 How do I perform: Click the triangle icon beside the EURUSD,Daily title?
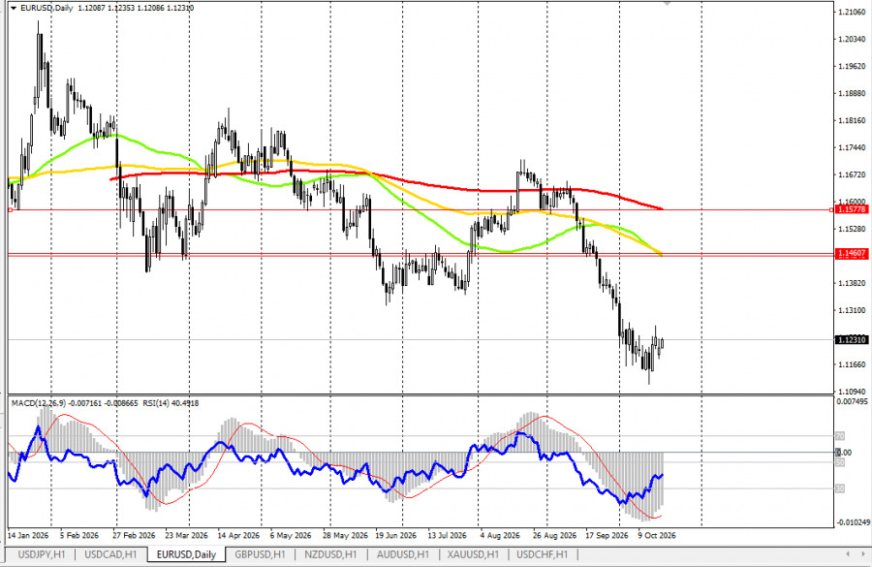(14, 9)
